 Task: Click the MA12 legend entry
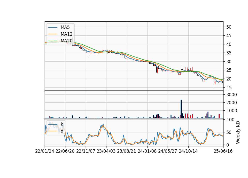click(60, 34)
